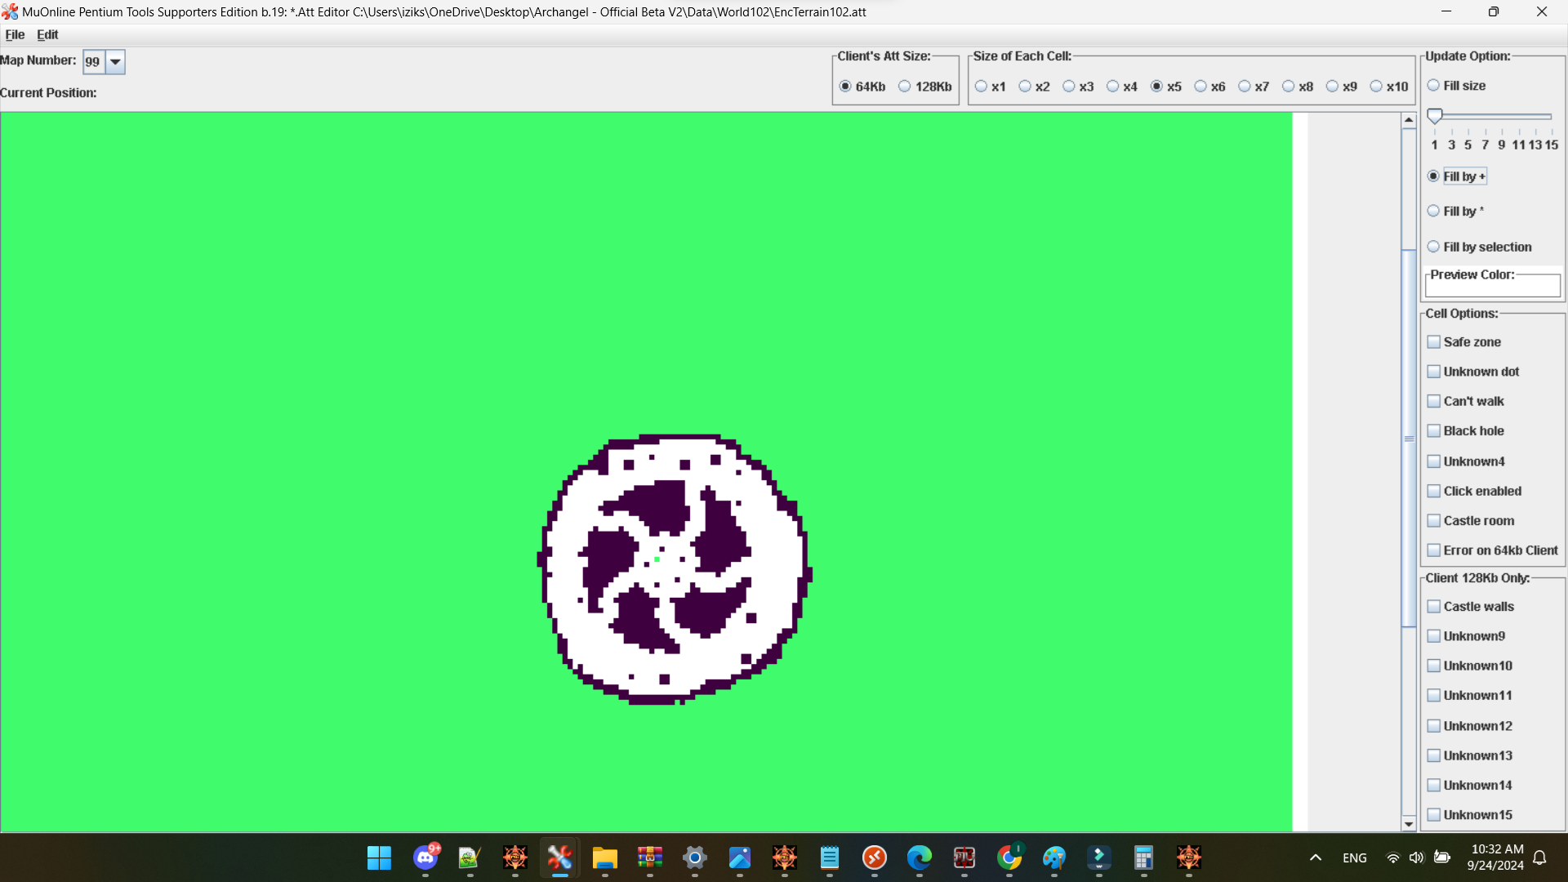Open the dark red square app in the taskbar
This screenshot has width=1568, height=882.
pos(964,857)
